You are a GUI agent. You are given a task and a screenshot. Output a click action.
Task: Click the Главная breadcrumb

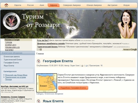(x=40, y=54)
